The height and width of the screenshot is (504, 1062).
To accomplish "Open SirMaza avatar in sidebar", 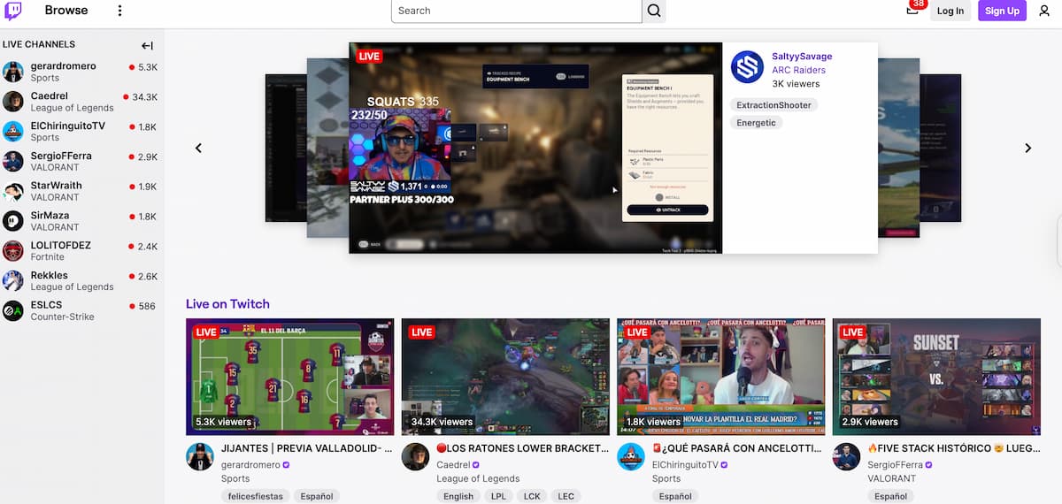I will tap(13, 221).
